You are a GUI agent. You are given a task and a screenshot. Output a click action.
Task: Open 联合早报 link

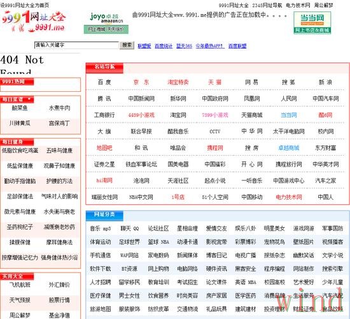tap(141, 131)
